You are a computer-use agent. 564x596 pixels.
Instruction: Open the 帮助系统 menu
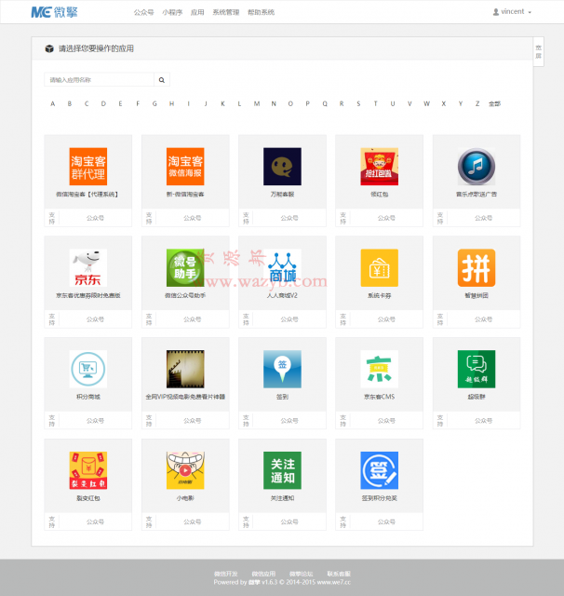point(261,12)
